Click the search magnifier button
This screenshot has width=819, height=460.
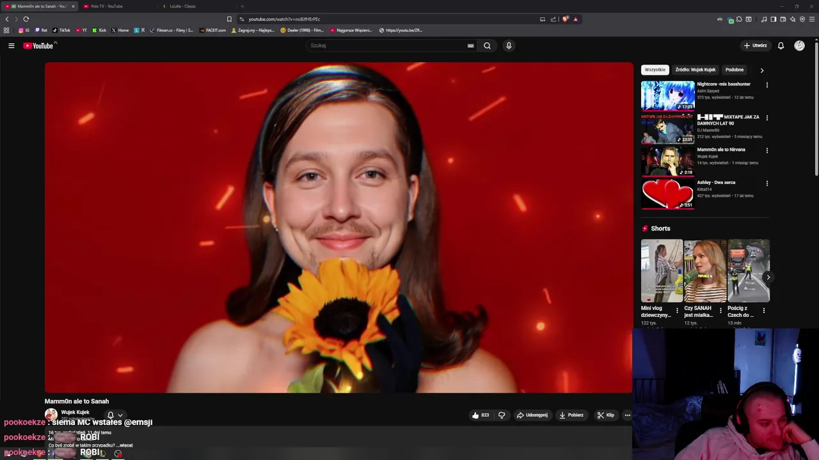487,45
